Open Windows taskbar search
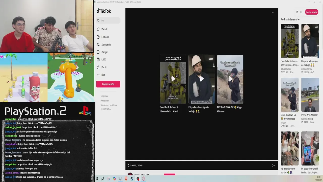The width and height of the screenshot is (323, 182). (102, 179)
